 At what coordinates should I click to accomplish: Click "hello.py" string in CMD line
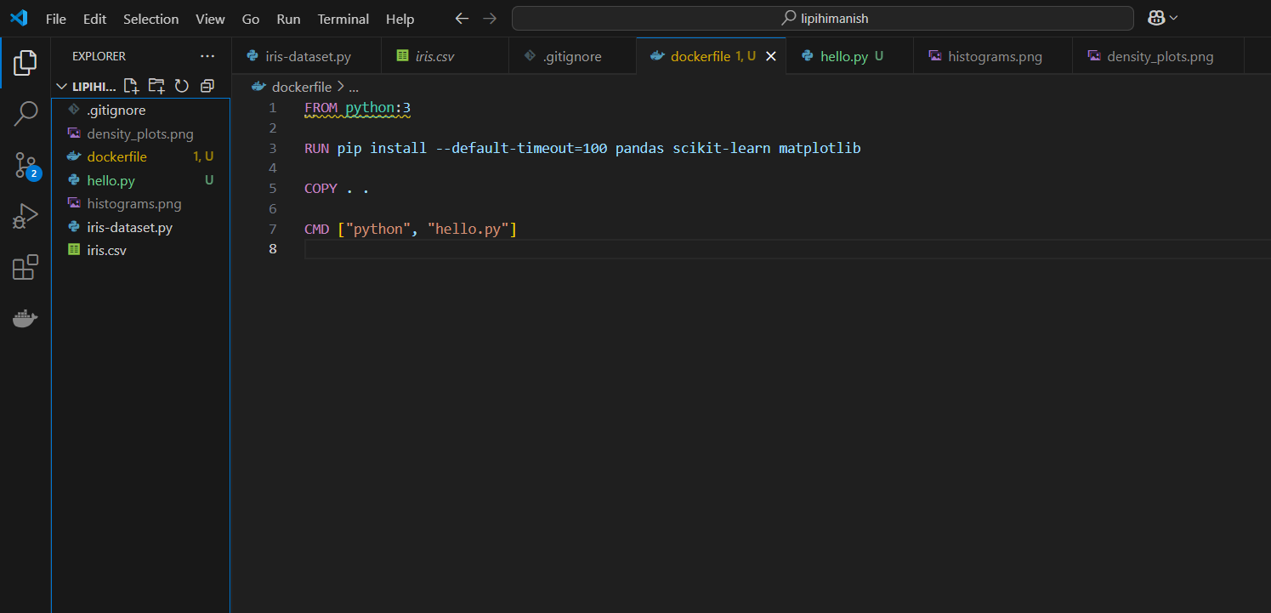pyautogui.click(x=468, y=229)
